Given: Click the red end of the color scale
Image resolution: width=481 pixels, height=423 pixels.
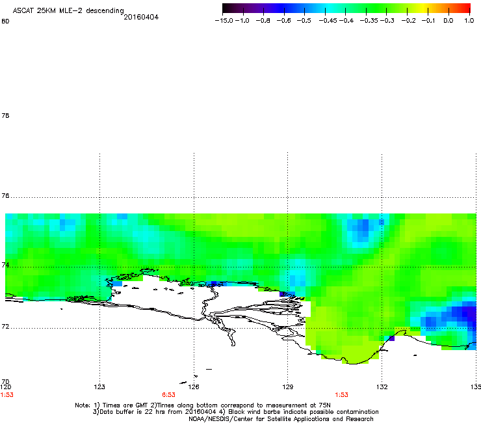Looking at the screenshot, I should (466, 8).
